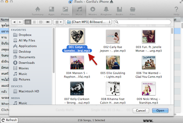Toggle full screen for the iTools window

[181, 2]
